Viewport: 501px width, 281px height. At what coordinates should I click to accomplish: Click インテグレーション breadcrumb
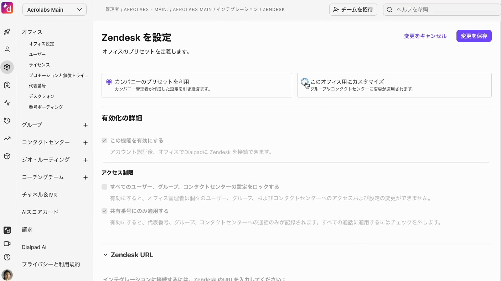237,10
